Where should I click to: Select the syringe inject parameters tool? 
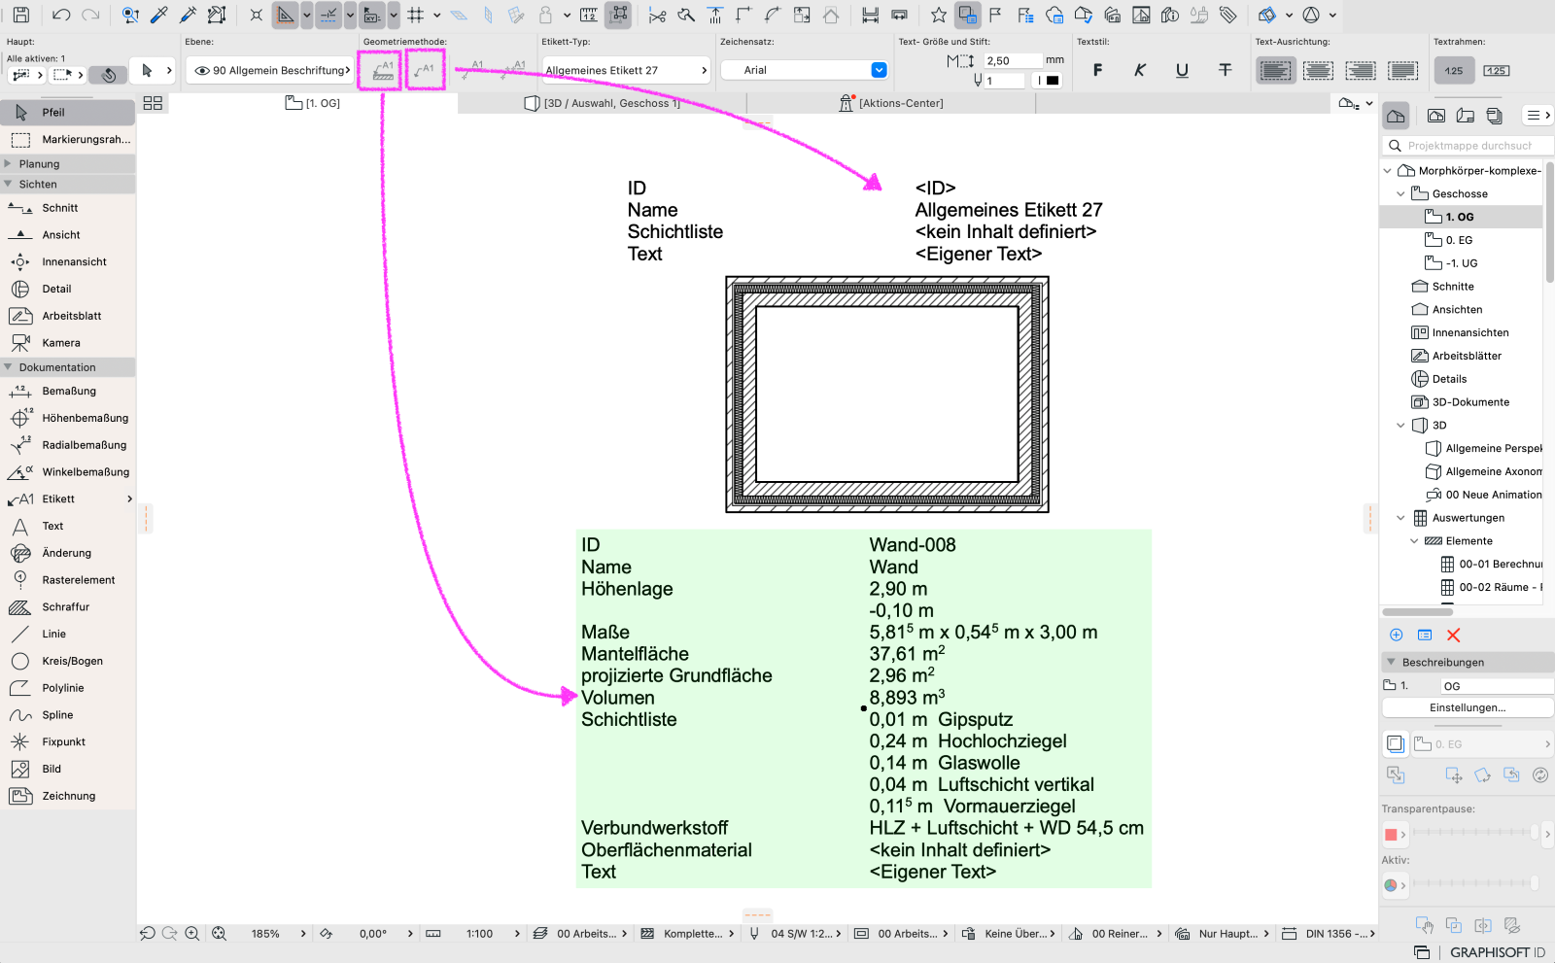click(189, 15)
